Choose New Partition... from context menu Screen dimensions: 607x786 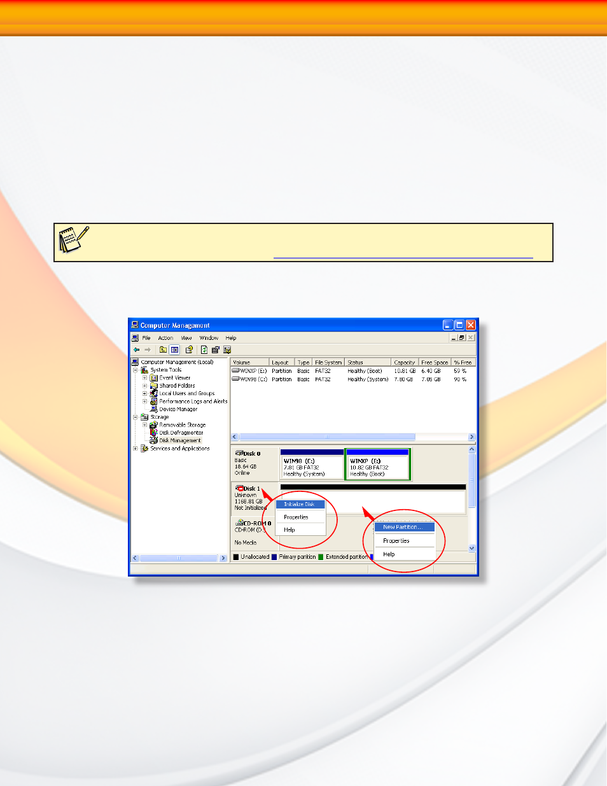[404, 527]
